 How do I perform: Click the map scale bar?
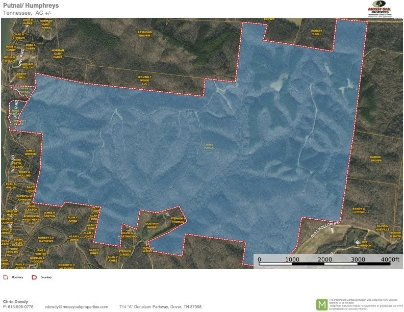(x=325, y=264)
